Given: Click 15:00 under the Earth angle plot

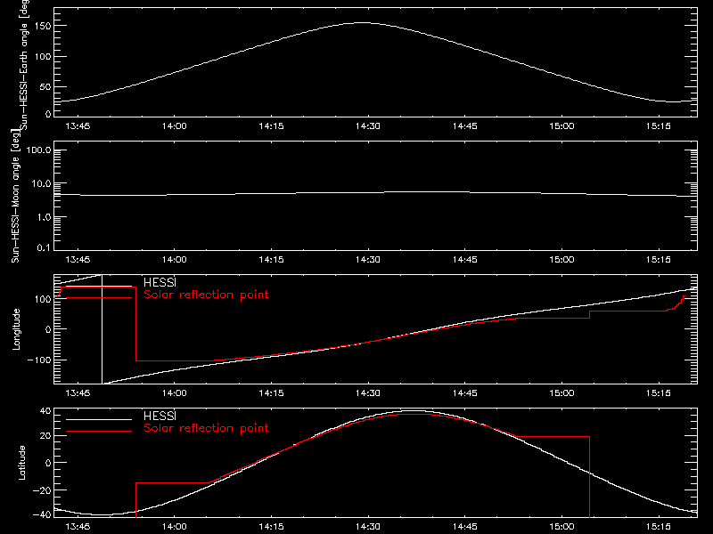Looking at the screenshot, I should (561, 126).
